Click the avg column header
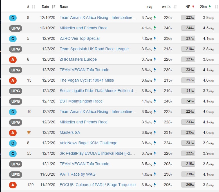Screen dimensions: 219x192 (149, 7)
